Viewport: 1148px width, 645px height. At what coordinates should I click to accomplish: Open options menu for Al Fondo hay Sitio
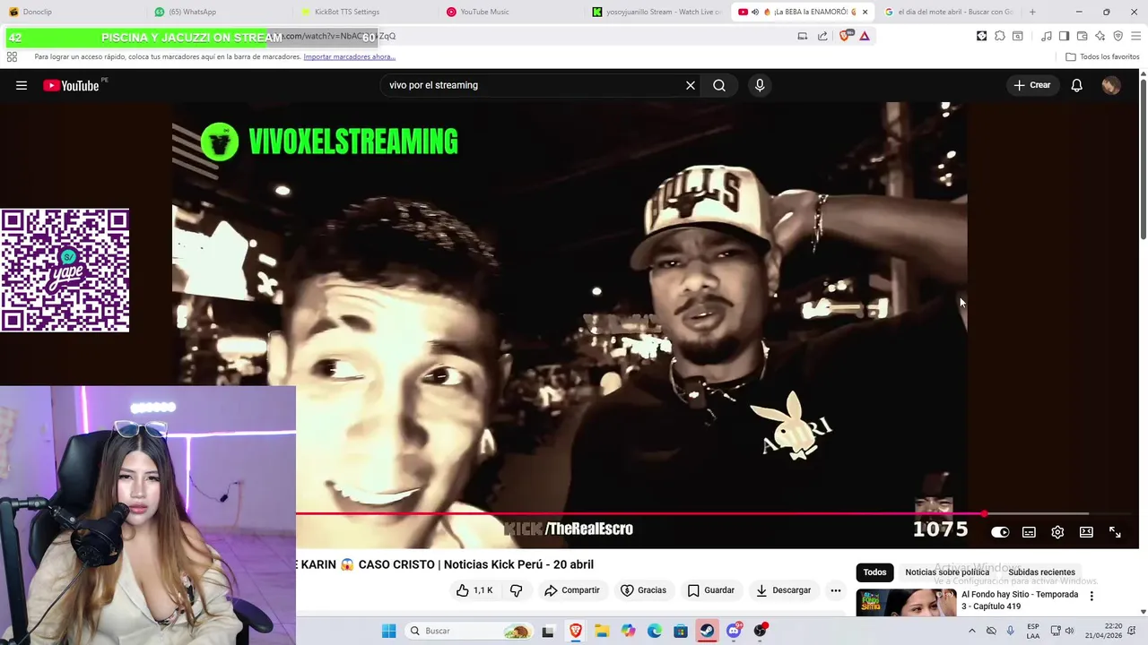[x=1091, y=596]
